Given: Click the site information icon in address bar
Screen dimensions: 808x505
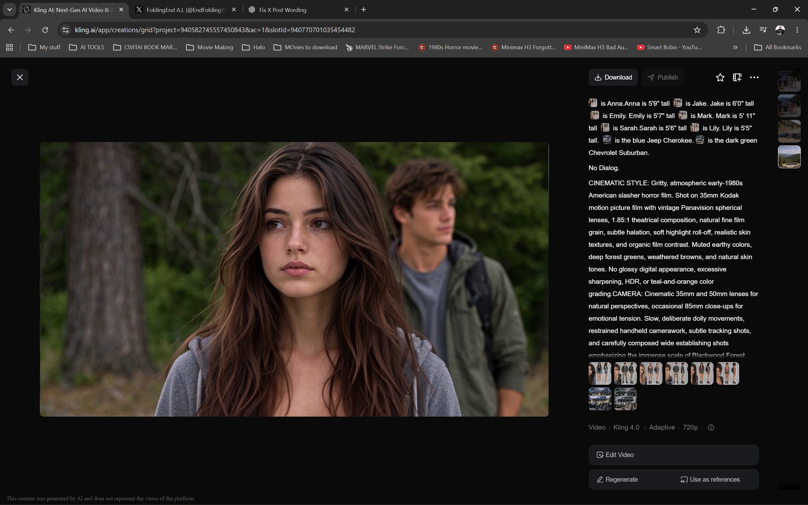Looking at the screenshot, I should click(x=65, y=30).
